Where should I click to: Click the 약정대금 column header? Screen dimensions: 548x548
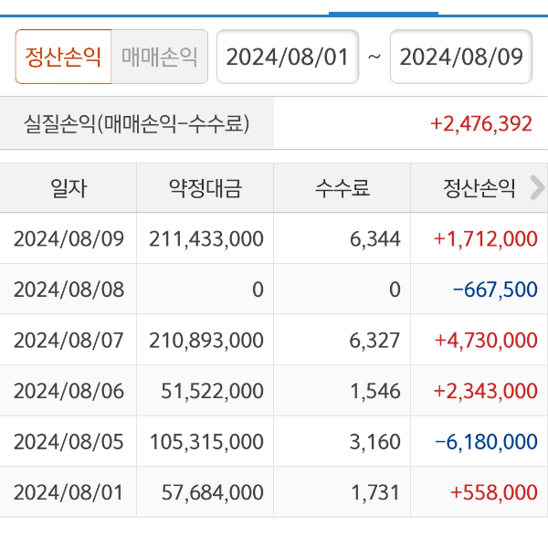point(205,188)
